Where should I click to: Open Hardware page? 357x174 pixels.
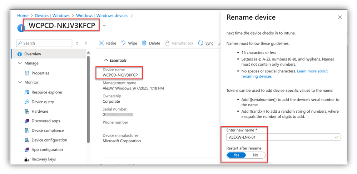[x=40, y=111]
